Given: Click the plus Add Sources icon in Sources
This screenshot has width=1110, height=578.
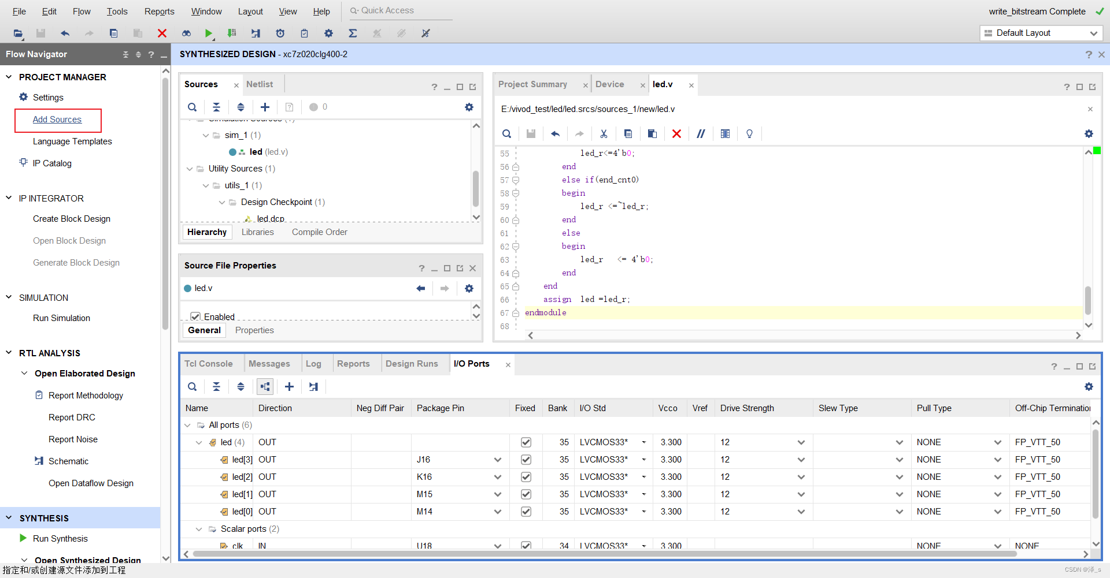Looking at the screenshot, I should [x=265, y=107].
